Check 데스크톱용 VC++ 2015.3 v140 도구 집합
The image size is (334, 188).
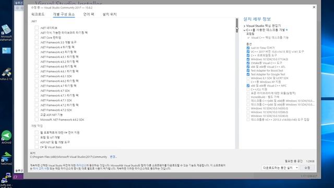click(x=248, y=120)
